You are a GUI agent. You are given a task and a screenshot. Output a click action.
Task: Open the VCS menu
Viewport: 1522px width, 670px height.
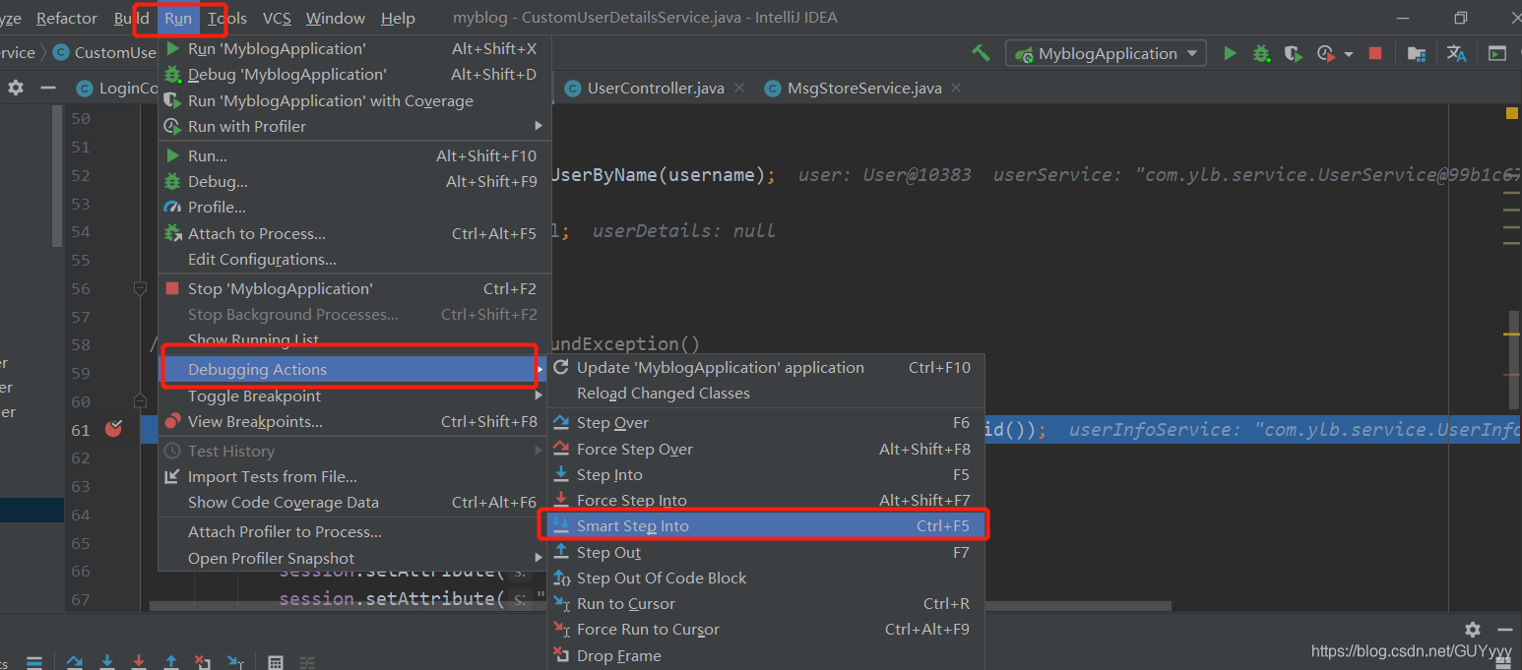[x=277, y=18]
